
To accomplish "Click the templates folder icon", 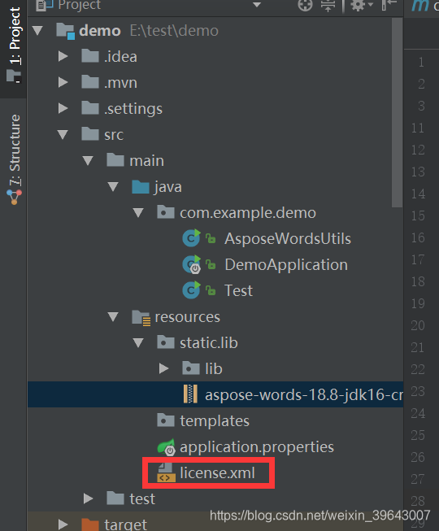I will (x=166, y=420).
